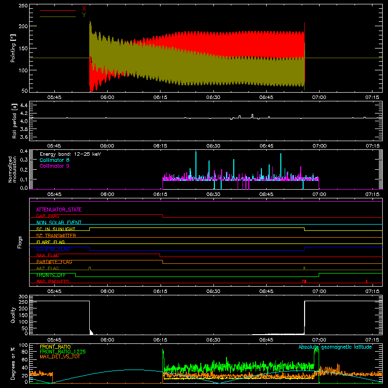Image resolution: width=388 pixels, height=388 pixels.
Task: Click the FRONTS_OFF flag label
Action: 51,275
